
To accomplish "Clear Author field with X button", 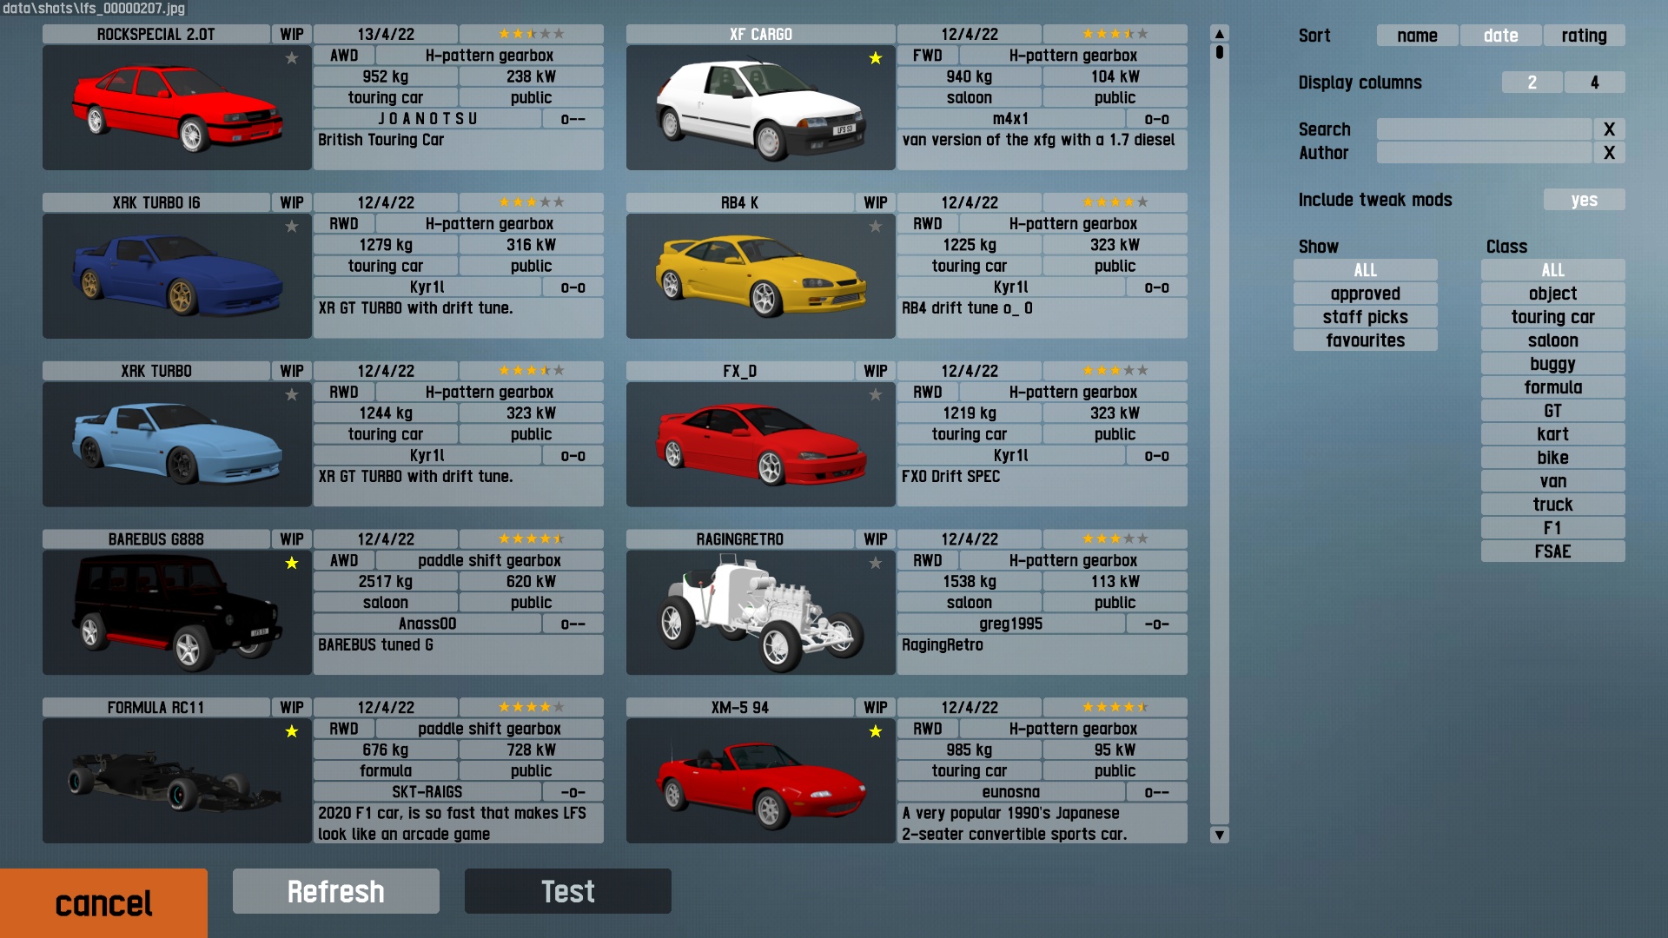I will point(1609,153).
